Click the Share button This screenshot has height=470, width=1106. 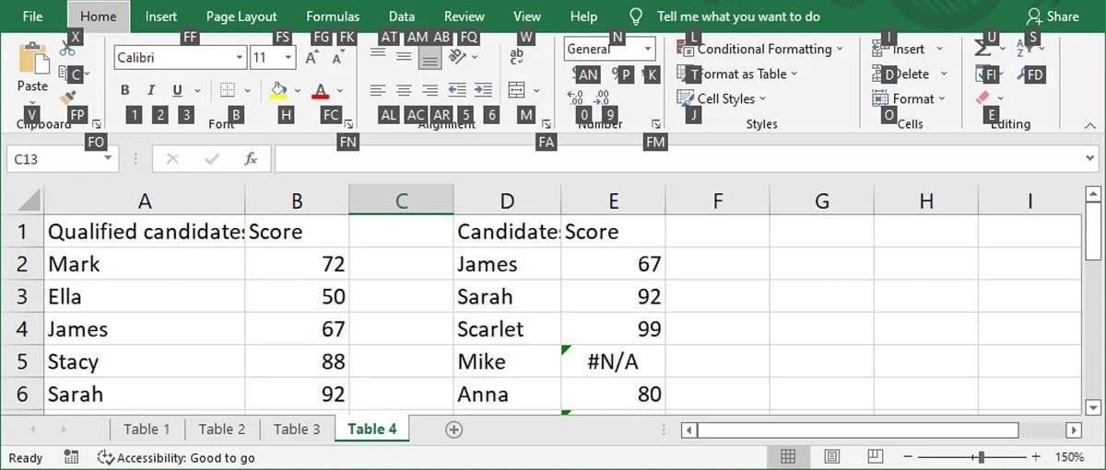tap(1052, 17)
